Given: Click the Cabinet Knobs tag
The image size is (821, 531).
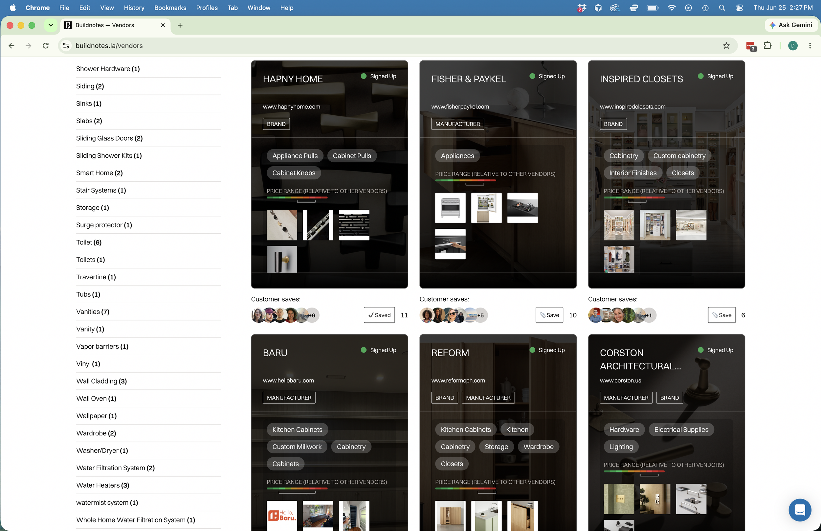Looking at the screenshot, I should [x=294, y=173].
